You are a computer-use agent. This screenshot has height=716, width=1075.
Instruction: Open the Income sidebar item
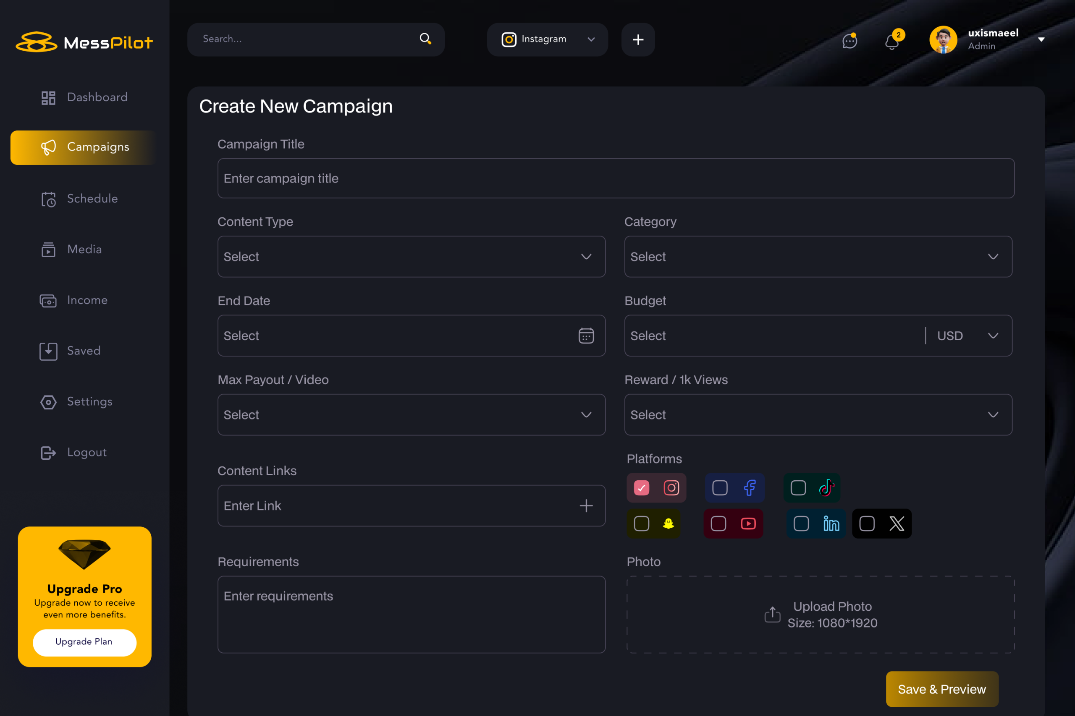pyautogui.click(x=87, y=300)
